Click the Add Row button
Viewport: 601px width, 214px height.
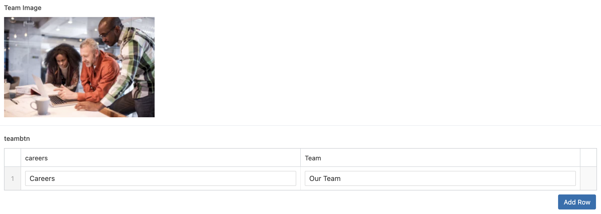577,202
